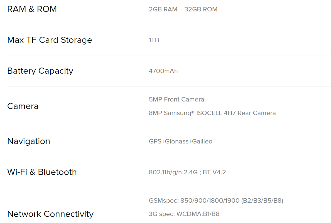Viewport: 331px width, 223px height.
Task: Select the 802.11b/g/n 2.4G ; BT V4.2 text
Action: pos(187,172)
